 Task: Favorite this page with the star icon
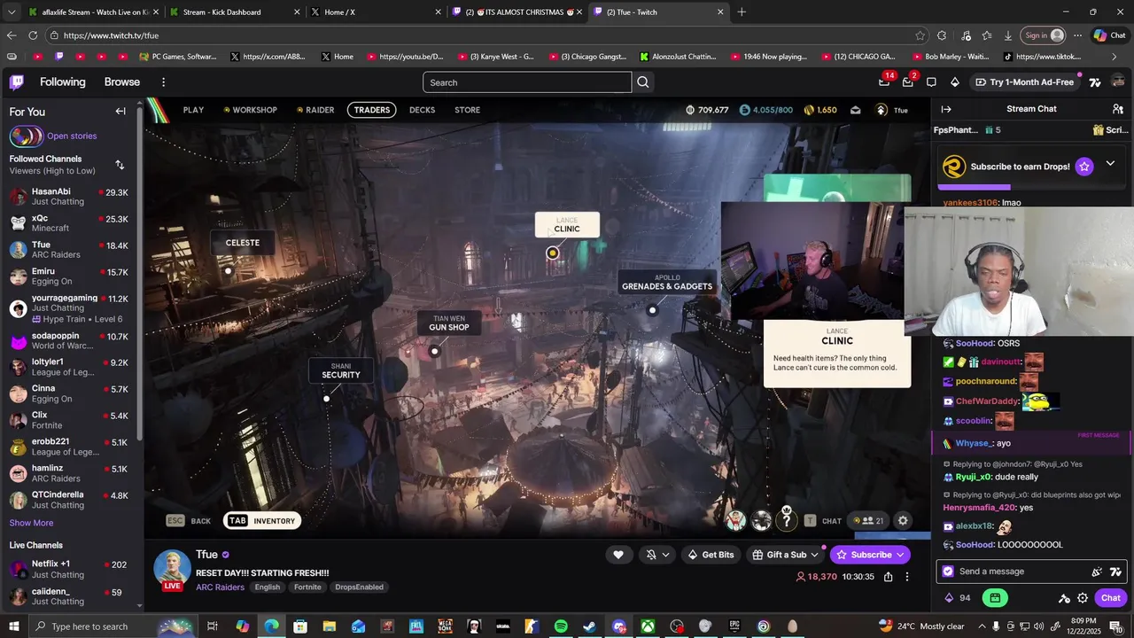pyautogui.click(x=920, y=35)
